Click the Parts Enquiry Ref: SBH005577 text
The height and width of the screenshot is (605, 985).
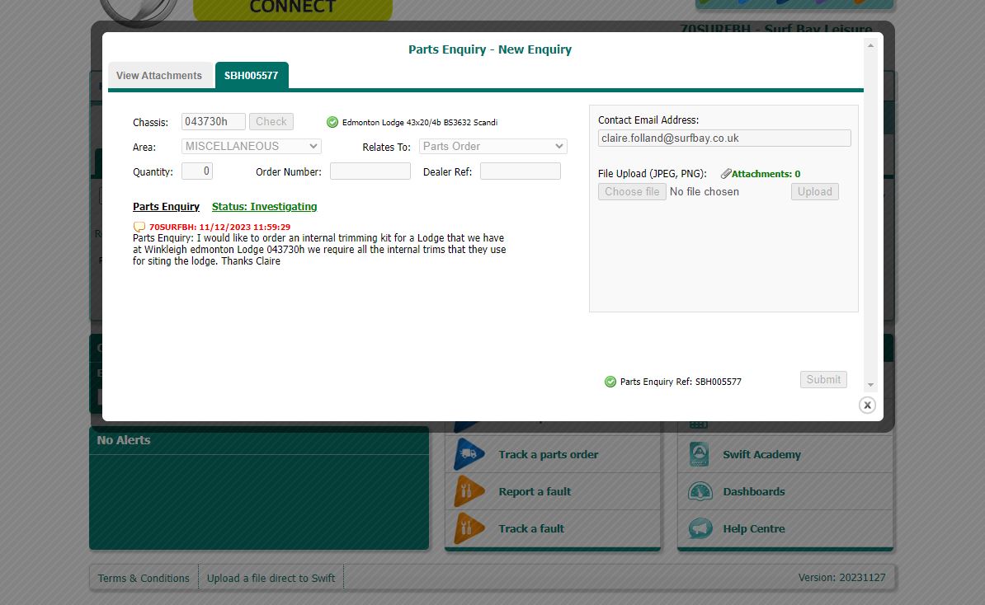click(x=681, y=382)
